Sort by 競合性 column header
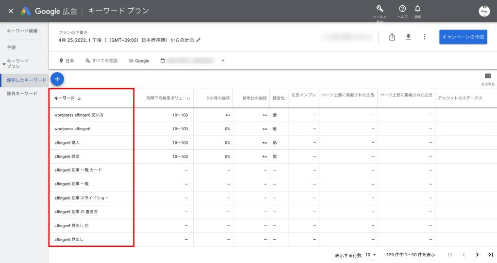Viewport: 497px width, 263px height. pos(279,98)
